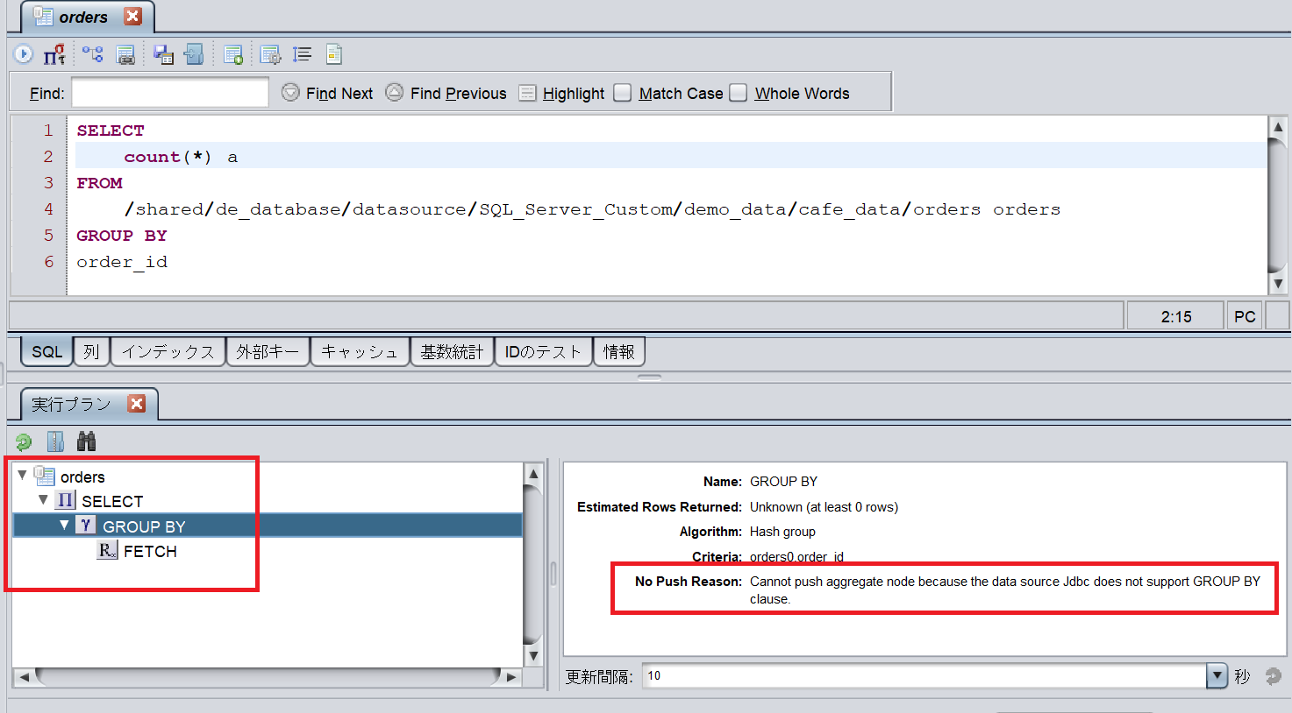Image resolution: width=1292 pixels, height=713 pixels.
Task: Click the Pi sigma relational-algebra toolbar icon
Action: pyautogui.click(x=54, y=55)
